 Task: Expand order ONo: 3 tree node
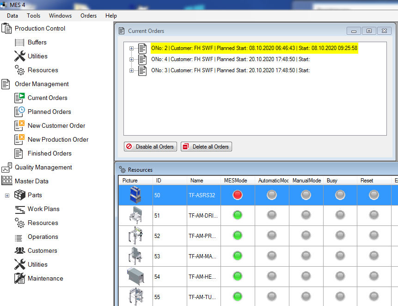click(x=131, y=71)
